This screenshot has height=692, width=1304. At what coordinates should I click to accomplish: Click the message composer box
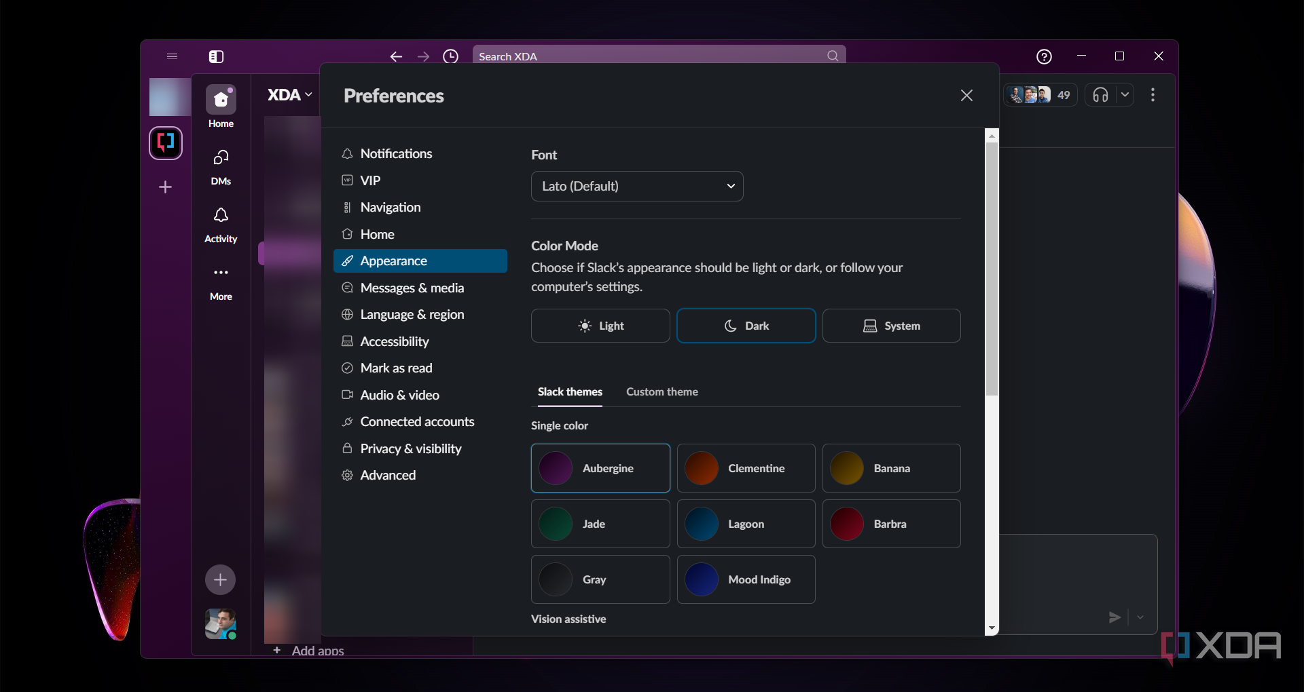tap(1077, 583)
